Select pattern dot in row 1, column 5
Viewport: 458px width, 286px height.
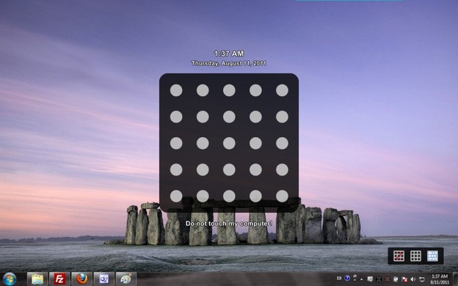(282, 90)
